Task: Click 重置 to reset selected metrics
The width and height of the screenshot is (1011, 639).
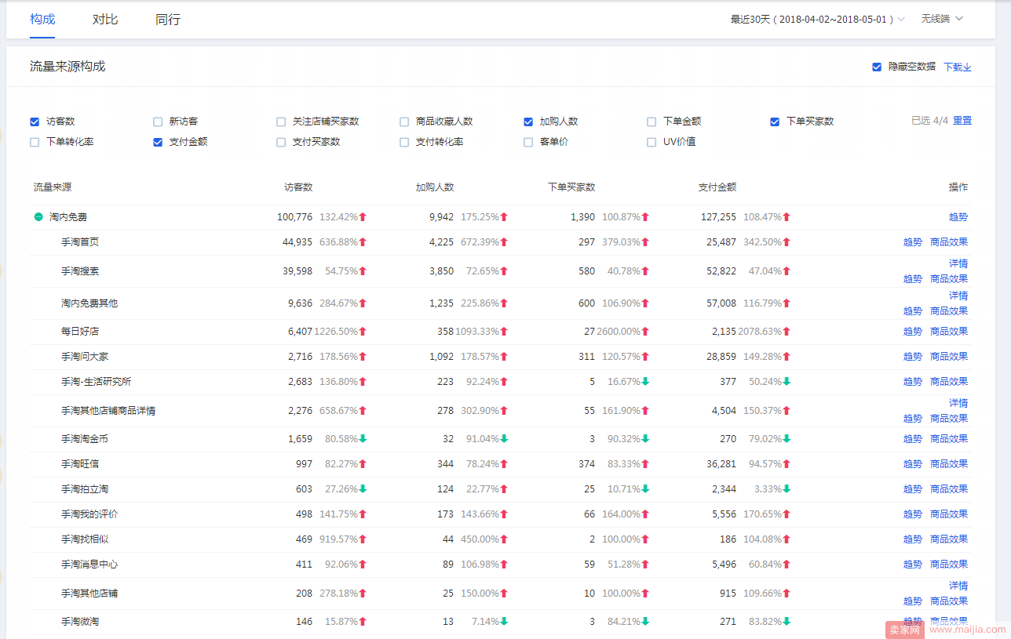Action: tap(962, 121)
